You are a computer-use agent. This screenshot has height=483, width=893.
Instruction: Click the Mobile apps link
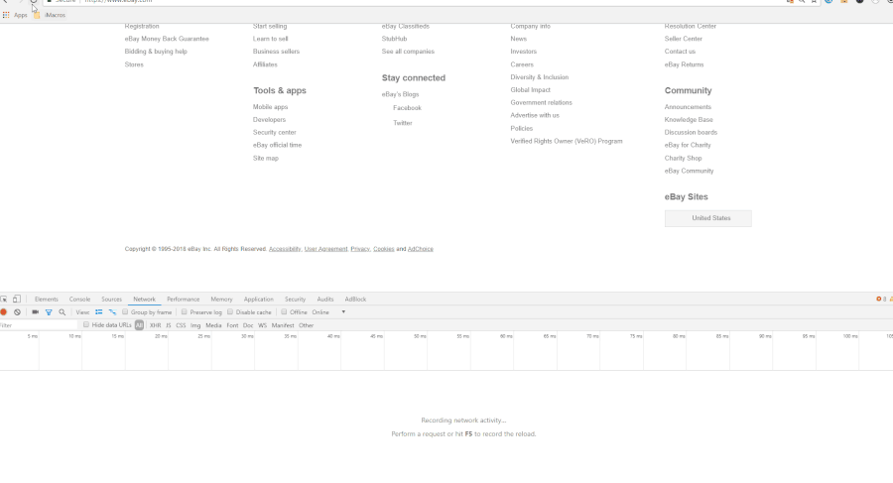[271, 107]
